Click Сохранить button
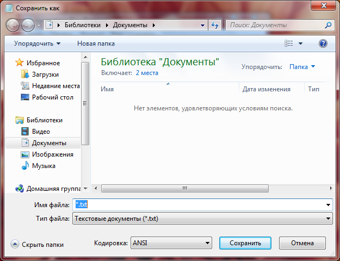The width and height of the screenshot is (340, 261). (x=245, y=243)
